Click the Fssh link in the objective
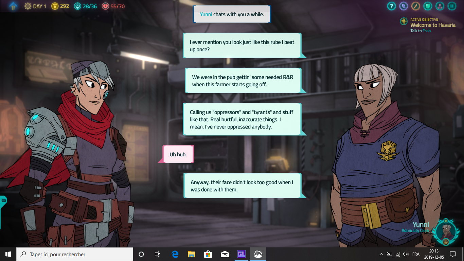Viewport: 464px width, 261px height. coord(427,31)
